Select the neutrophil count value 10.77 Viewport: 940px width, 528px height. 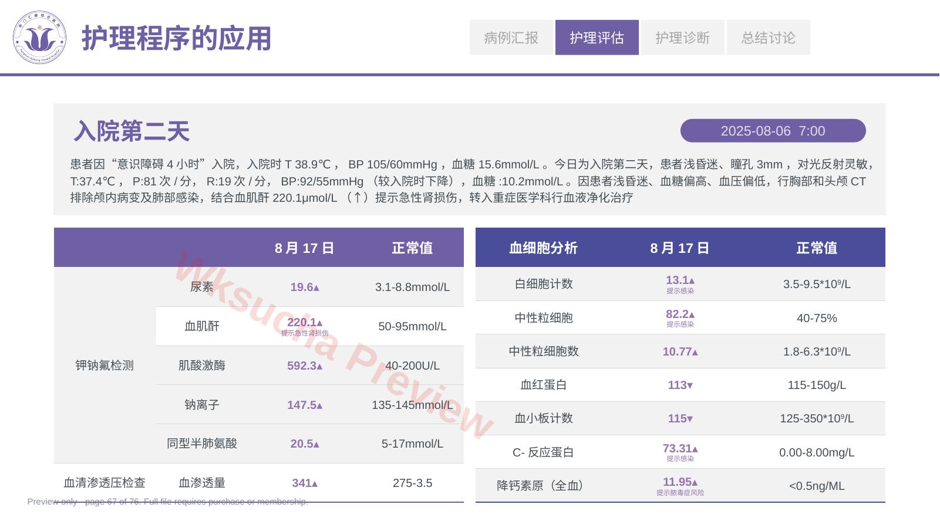tap(680, 351)
